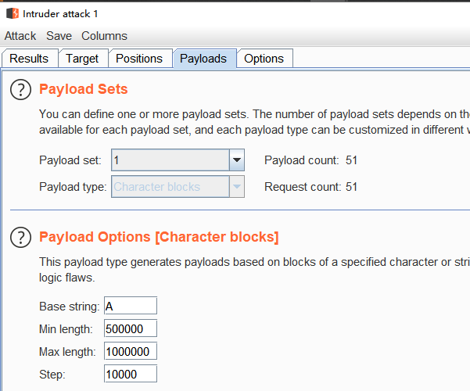This screenshot has width=470, height=391.
Task: Switch to the Positions tab
Action: 139,59
